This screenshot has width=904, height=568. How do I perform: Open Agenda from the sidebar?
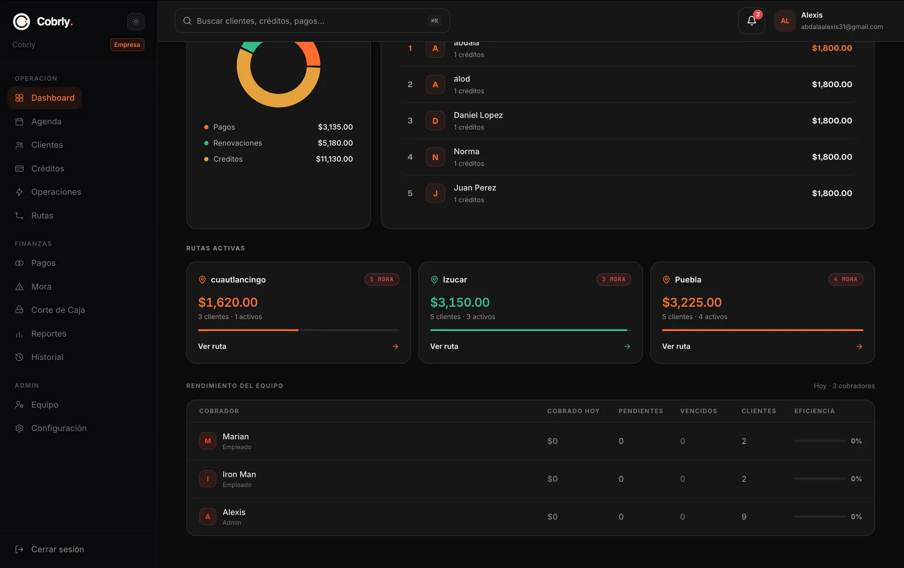(x=45, y=122)
